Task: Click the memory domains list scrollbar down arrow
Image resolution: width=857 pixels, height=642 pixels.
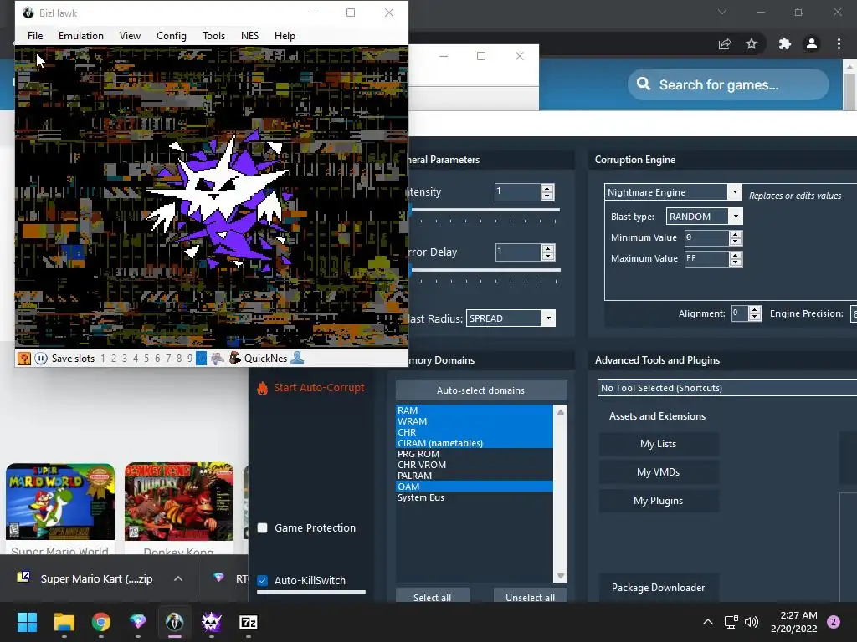Action: (x=561, y=576)
